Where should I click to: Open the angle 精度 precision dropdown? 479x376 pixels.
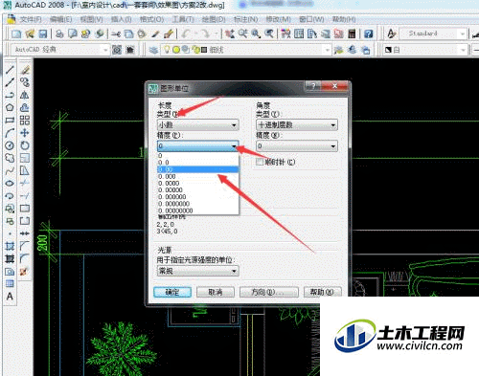(297, 146)
